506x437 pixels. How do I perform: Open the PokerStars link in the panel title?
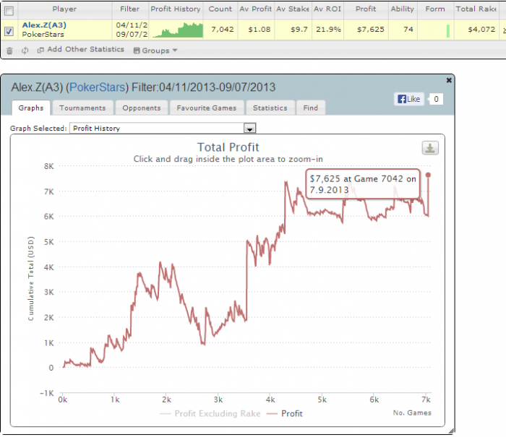click(x=97, y=87)
